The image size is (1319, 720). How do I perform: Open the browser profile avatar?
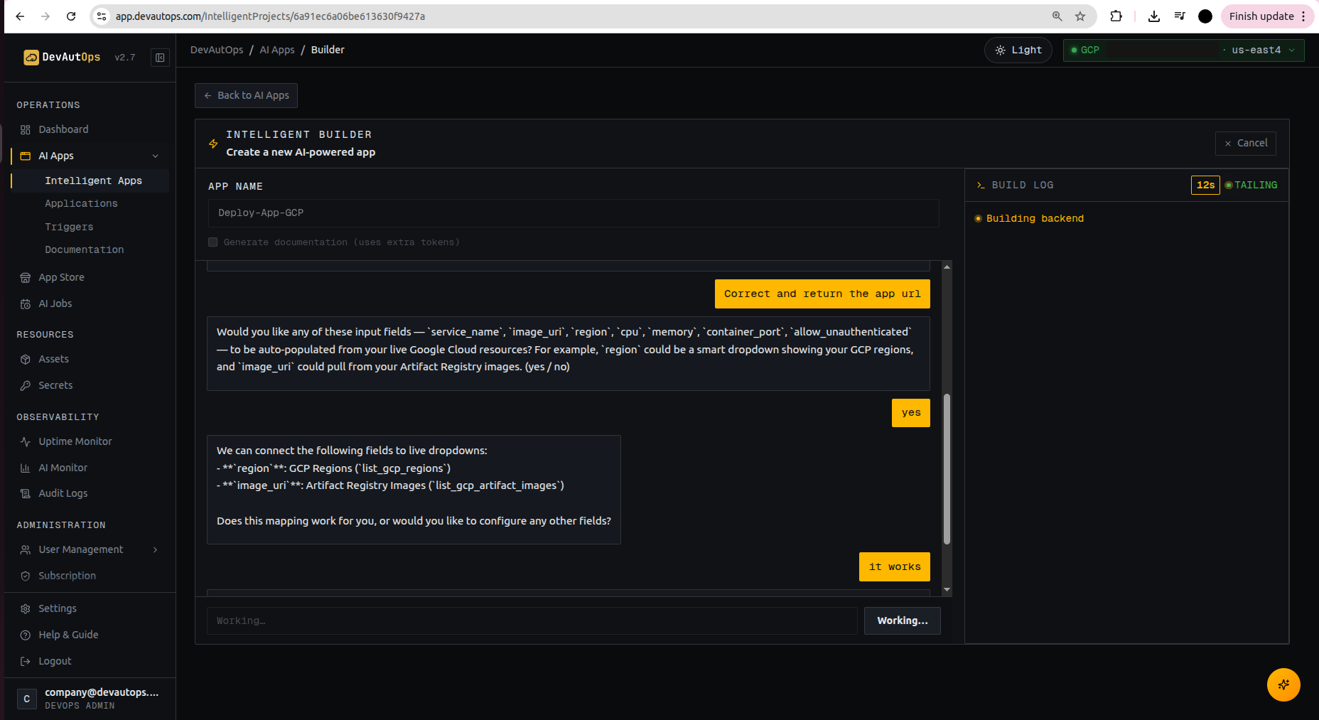(1205, 16)
